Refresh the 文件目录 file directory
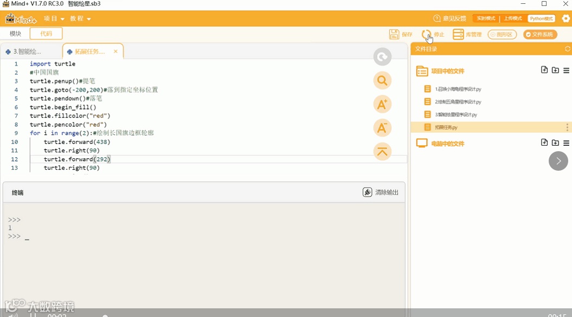Viewport: 572px width, 317px height. pos(567,49)
